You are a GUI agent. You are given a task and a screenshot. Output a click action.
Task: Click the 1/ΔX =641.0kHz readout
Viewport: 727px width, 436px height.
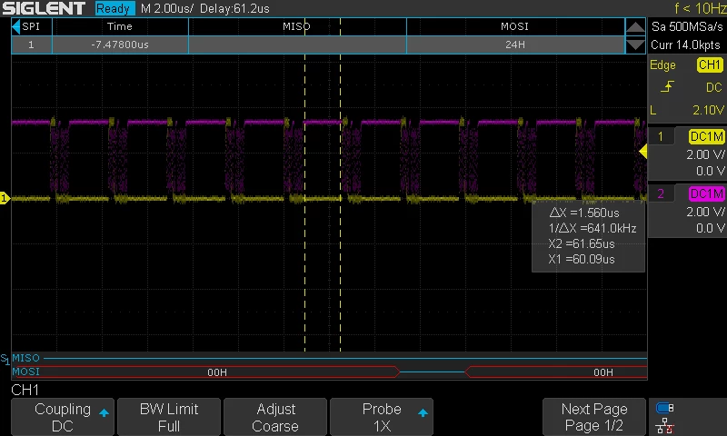[x=593, y=228]
